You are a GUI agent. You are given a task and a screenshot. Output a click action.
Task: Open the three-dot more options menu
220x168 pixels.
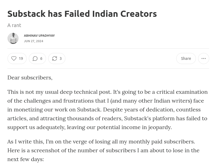coord(204,58)
